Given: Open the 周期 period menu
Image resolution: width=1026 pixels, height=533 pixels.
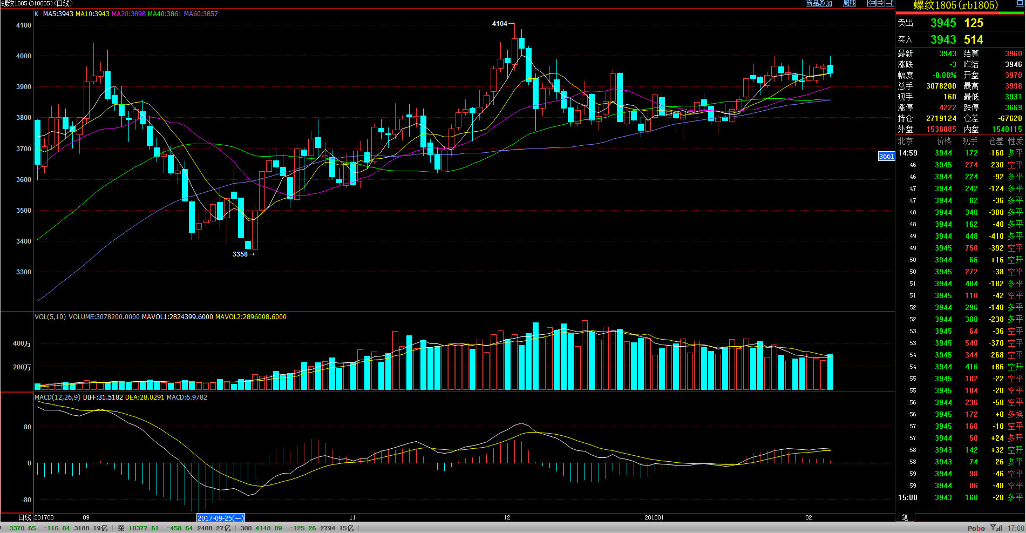Looking at the screenshot, I should click(850, 4).
